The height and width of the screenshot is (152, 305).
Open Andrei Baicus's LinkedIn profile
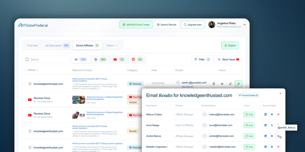tap(265, 136)
